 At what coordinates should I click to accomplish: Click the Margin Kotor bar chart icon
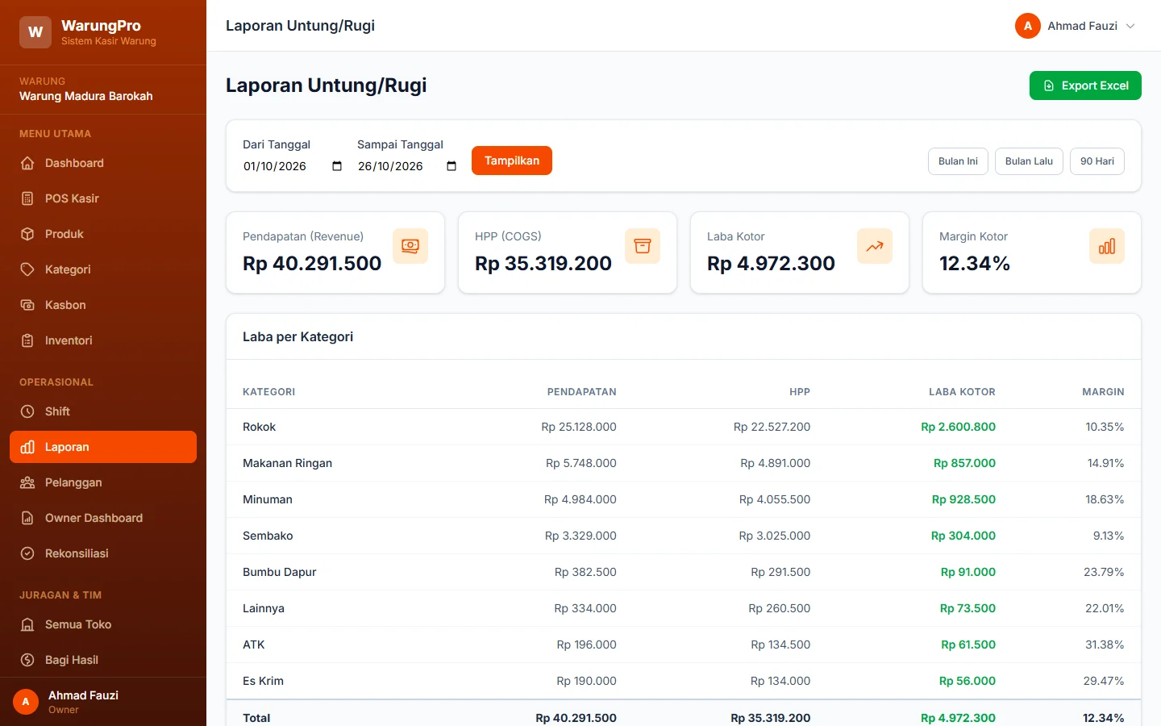(x=1107, y=246)
